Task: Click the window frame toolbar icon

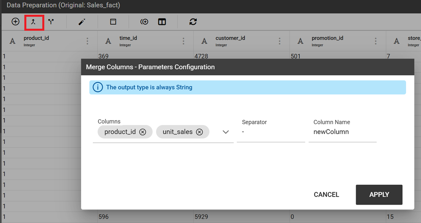Action: (x=113, y=22)
